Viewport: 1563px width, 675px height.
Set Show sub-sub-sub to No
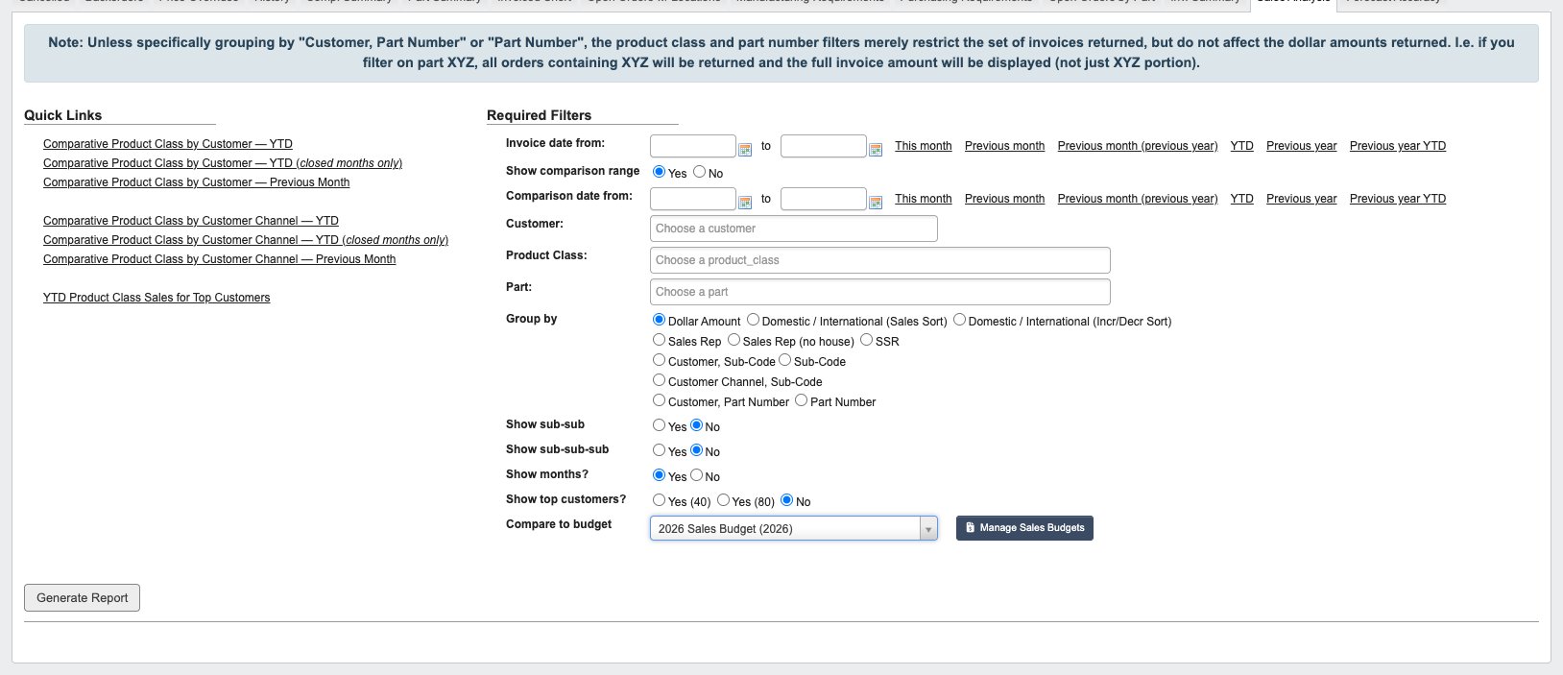[696, 450]
